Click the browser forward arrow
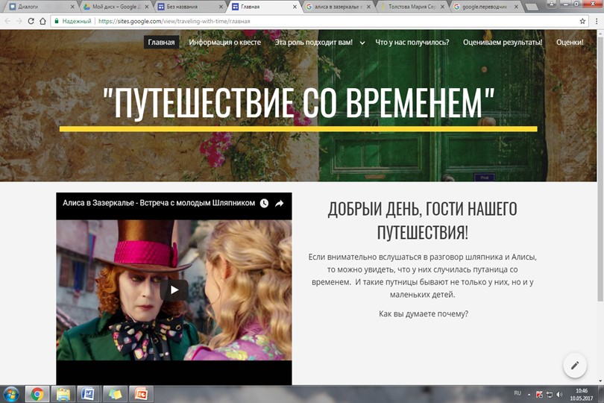Viewport: 604px width, 403px height. point(19,21)
